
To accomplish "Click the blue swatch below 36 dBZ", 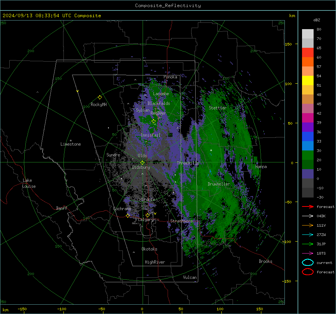I will 308,137.
